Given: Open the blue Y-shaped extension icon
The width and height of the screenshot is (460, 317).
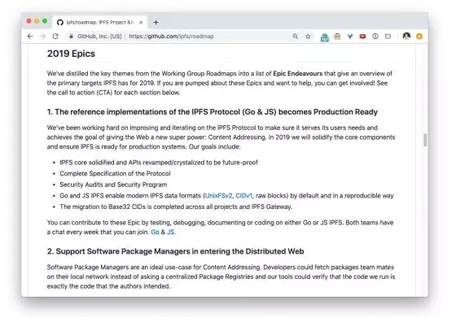Looking at the screenshot, I should [350, 37].
